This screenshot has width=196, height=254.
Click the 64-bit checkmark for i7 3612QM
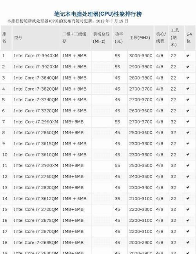tap(188, 198)
